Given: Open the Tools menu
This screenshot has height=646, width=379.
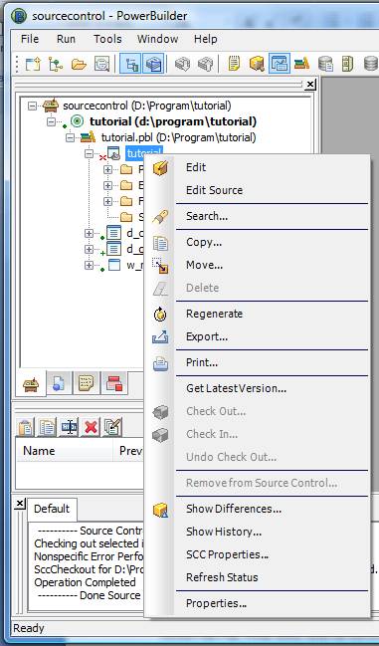Looking at the screenshot, I should click(x=107, y=39).
